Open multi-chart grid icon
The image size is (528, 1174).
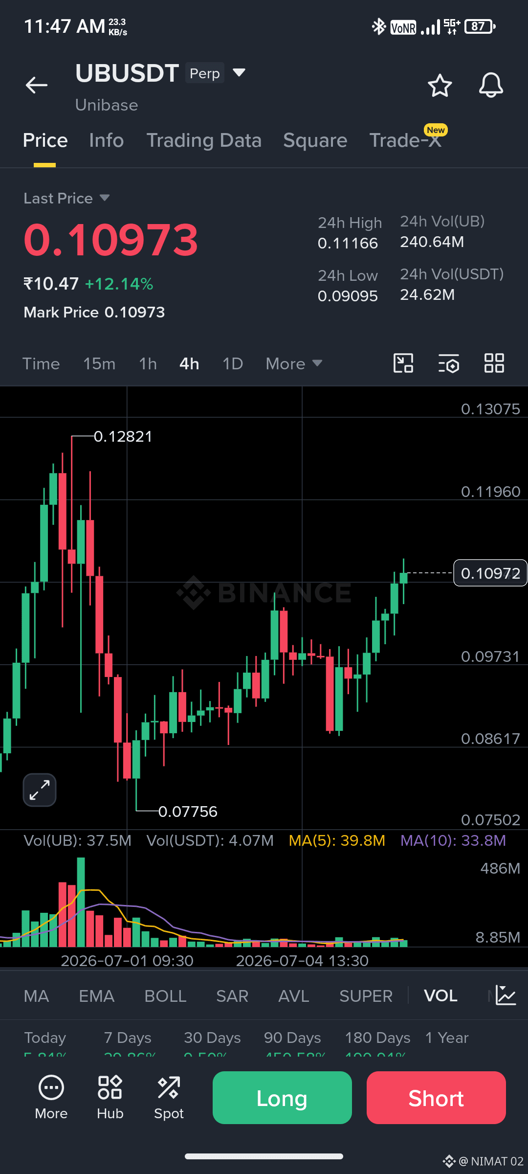494,363
